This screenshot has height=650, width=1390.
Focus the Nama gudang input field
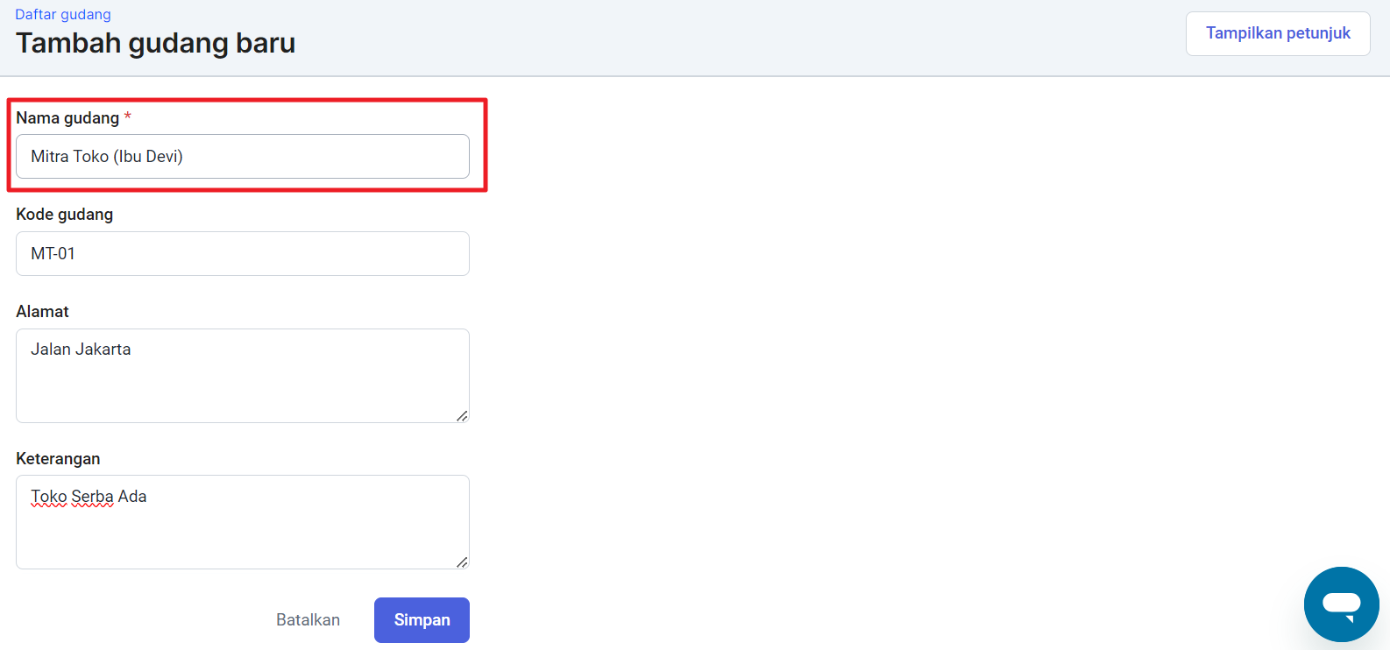[243, 157]
